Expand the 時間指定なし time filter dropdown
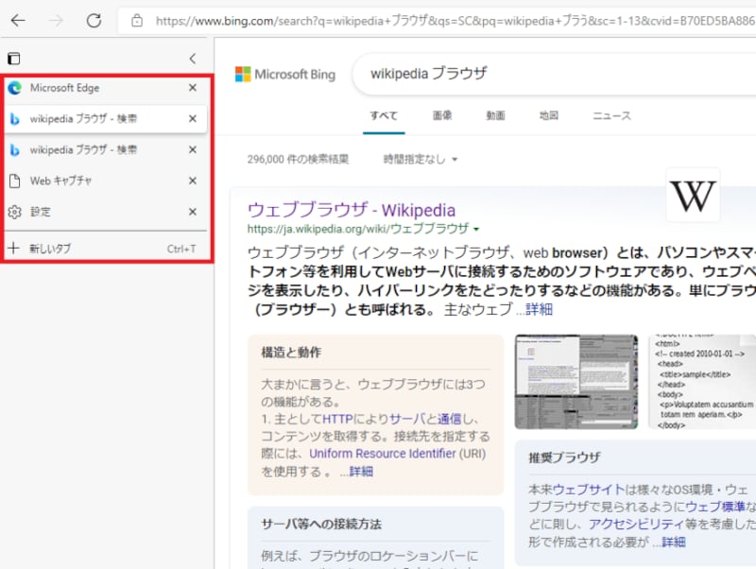The image size is (756, 569). tap(421, 159)
